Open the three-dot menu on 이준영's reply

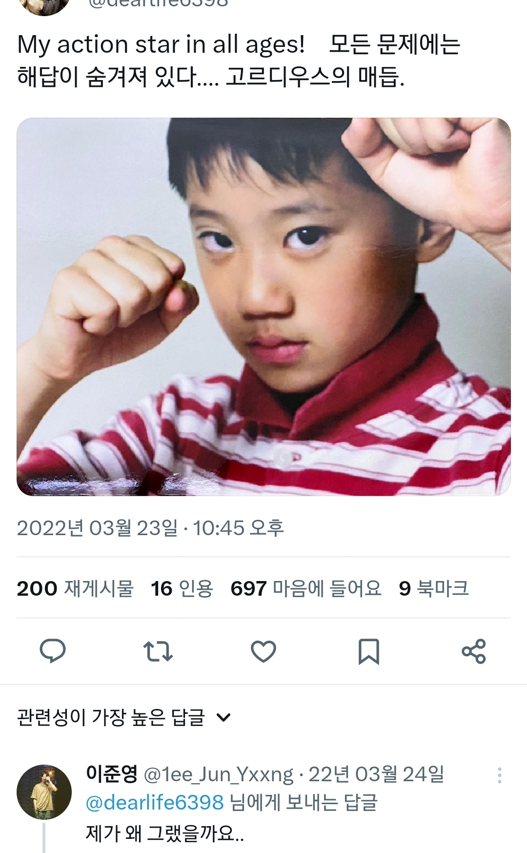tap(499, 775)
